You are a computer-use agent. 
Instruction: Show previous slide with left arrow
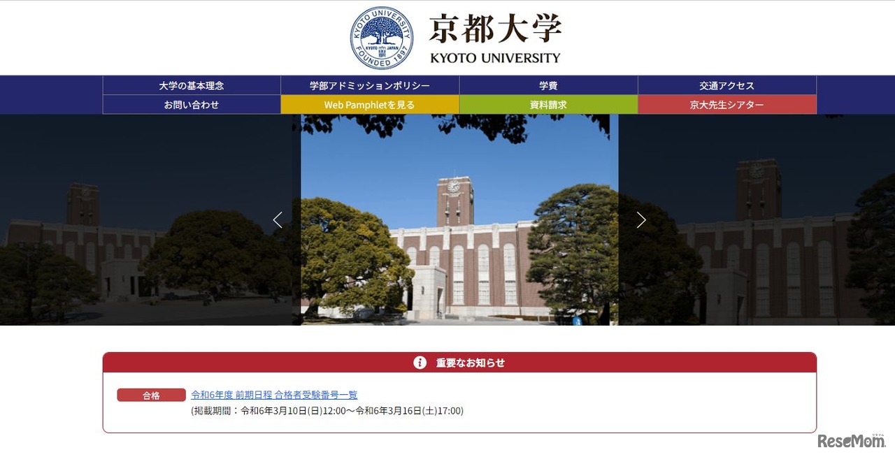pos(278,220)
